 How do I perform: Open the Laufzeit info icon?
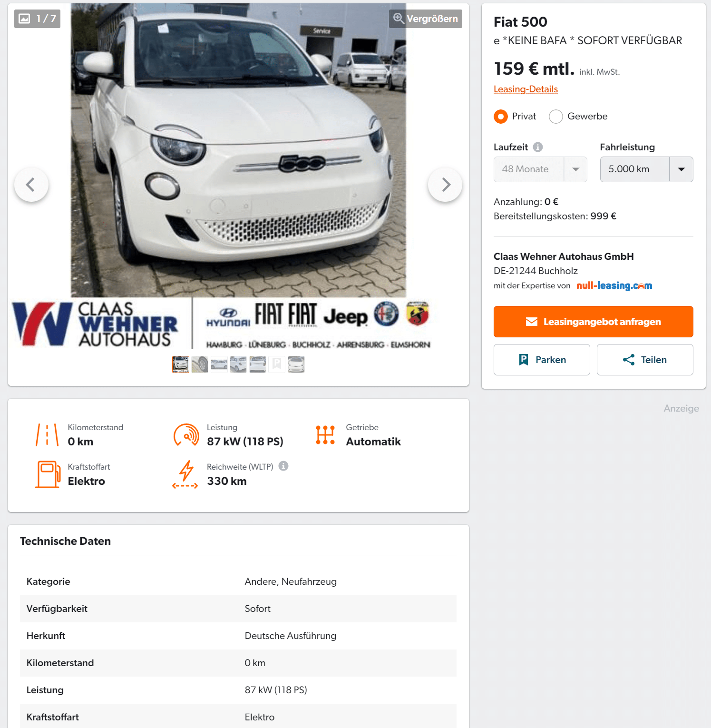[x=538, y=147]
